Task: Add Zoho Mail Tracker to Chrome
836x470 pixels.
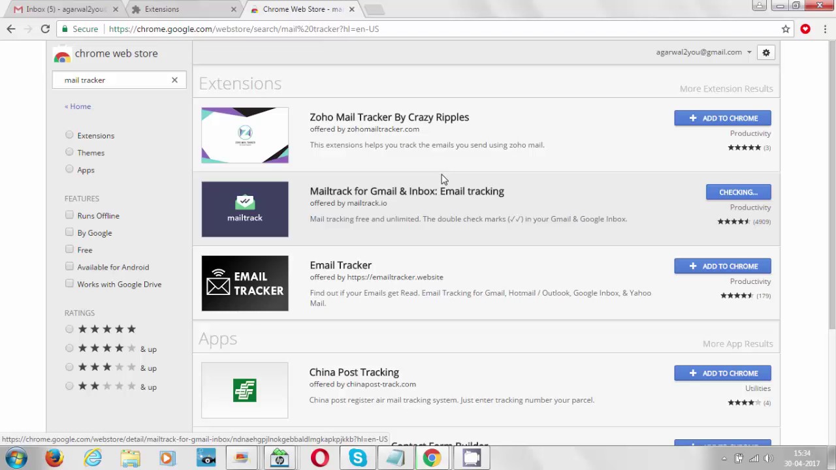Action: pyautogui.click(x=722, y=118)
